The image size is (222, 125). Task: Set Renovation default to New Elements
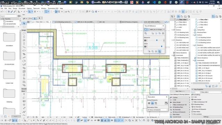156,103
